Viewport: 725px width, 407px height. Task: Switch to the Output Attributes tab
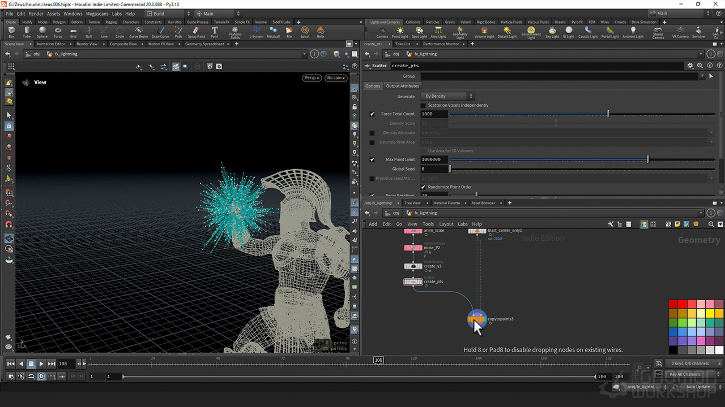402,86
